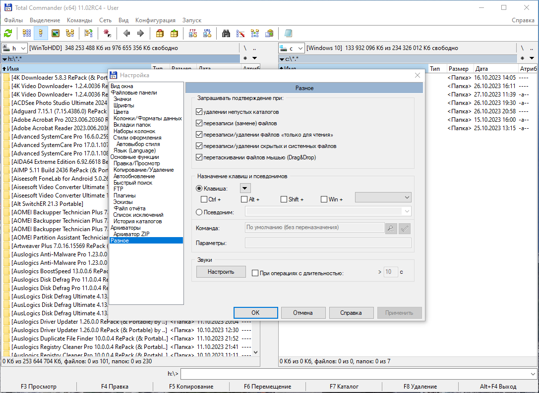Click the Настроить sounds button

pos(221,272)
